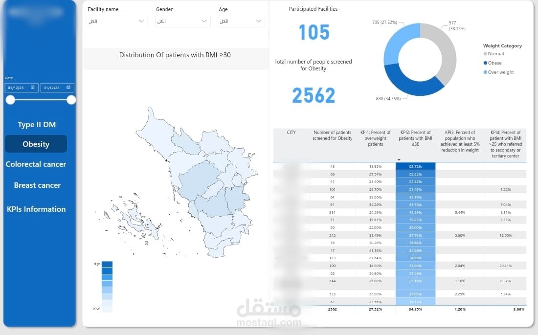This screenshot has width=538, height=335.
Task: Sort by Number of patients screened header
Action: tap(332, 135)
